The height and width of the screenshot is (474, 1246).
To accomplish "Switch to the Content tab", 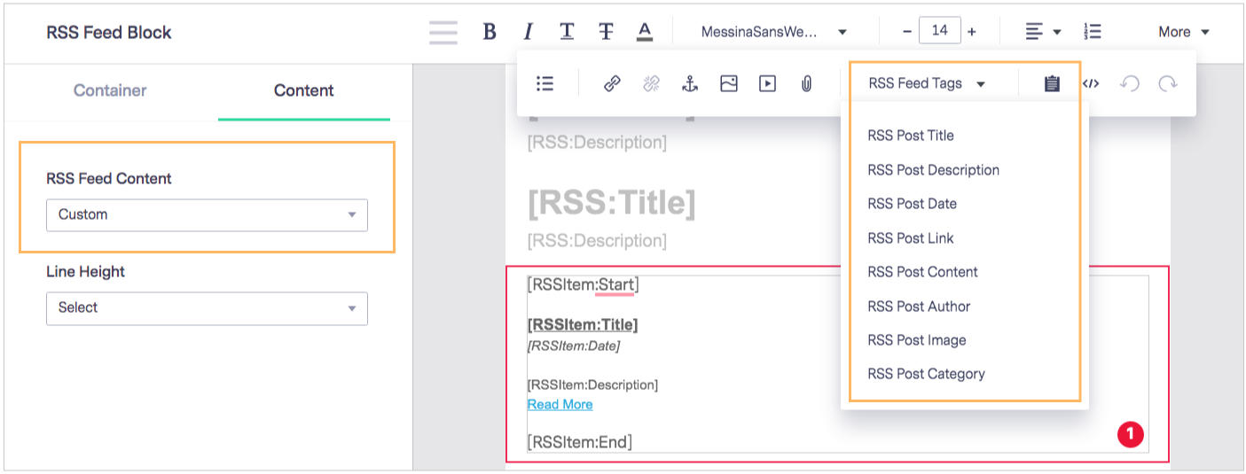I will click(x=303, y=90).
